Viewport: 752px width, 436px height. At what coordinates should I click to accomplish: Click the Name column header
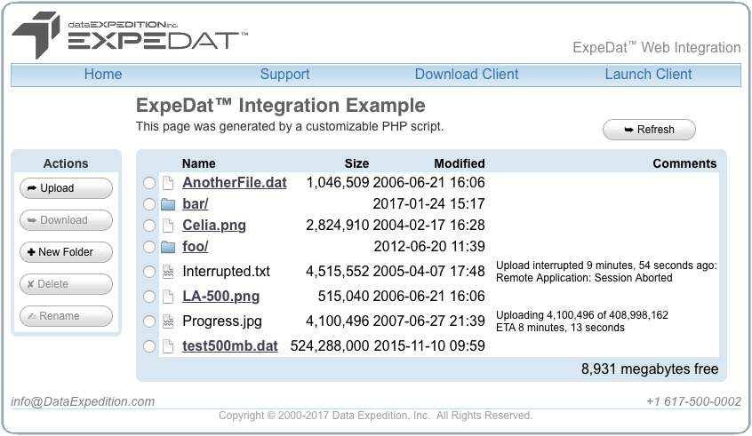coord(198,164)
